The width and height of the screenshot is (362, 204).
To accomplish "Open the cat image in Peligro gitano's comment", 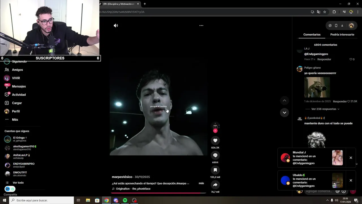I will click(x=317, y=87).
